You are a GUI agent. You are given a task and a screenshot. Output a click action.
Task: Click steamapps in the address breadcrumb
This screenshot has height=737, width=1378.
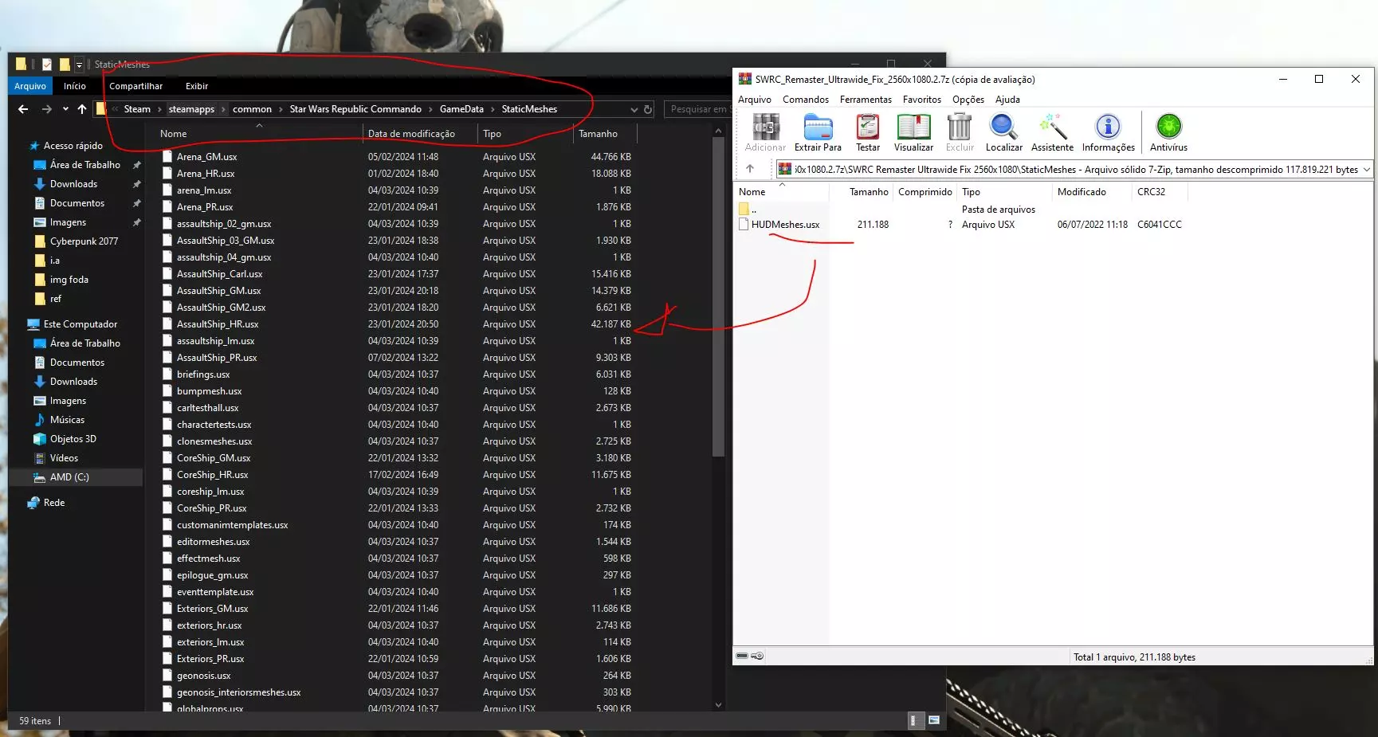[x=191, y=109]
